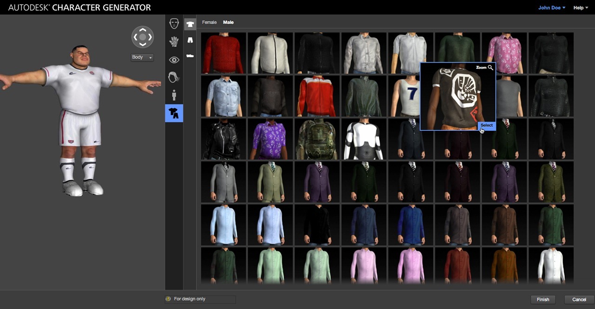Expand the Body view dropdown
This screenshot has width=595, height=309.
[x=142, y=58]
